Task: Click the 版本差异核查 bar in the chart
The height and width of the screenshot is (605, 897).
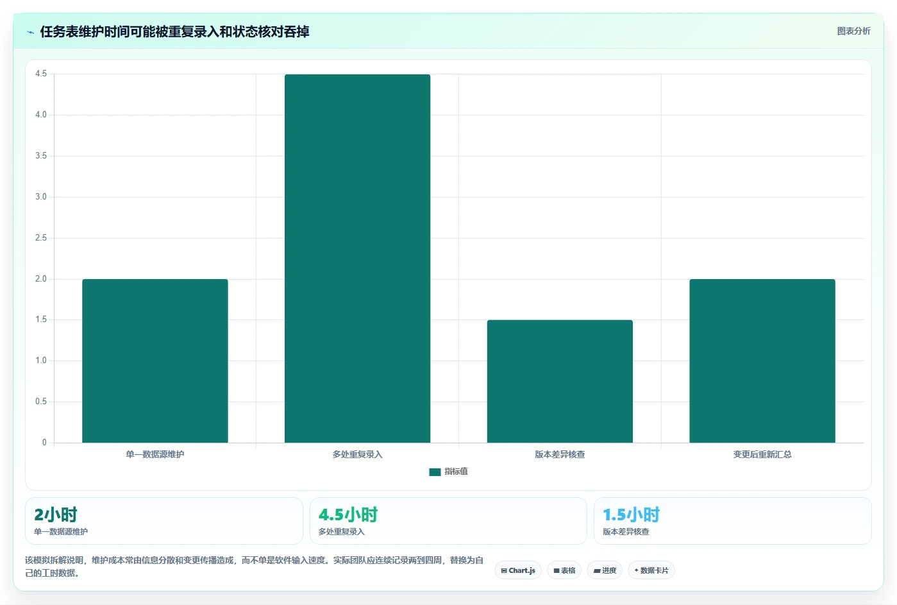Action: (560, 381)
